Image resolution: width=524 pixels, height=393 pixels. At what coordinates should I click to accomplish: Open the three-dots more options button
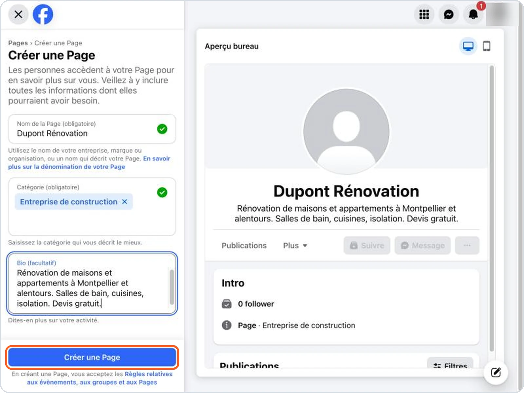(x=467, y=245)
